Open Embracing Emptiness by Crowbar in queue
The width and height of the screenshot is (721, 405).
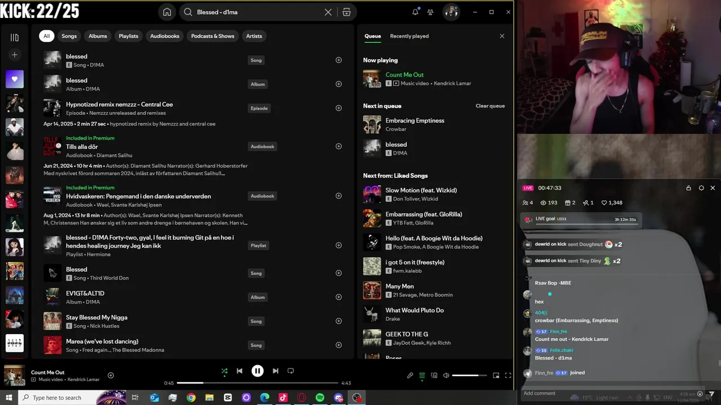coord(434,124)
